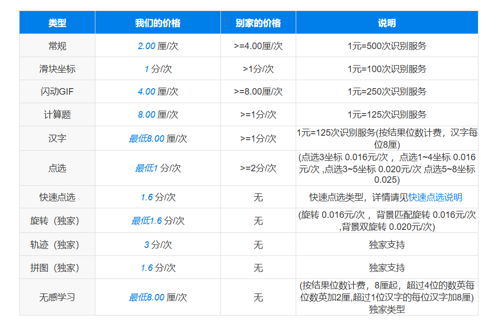
Task: Click the 类型 column header
Action: point(57,23)
